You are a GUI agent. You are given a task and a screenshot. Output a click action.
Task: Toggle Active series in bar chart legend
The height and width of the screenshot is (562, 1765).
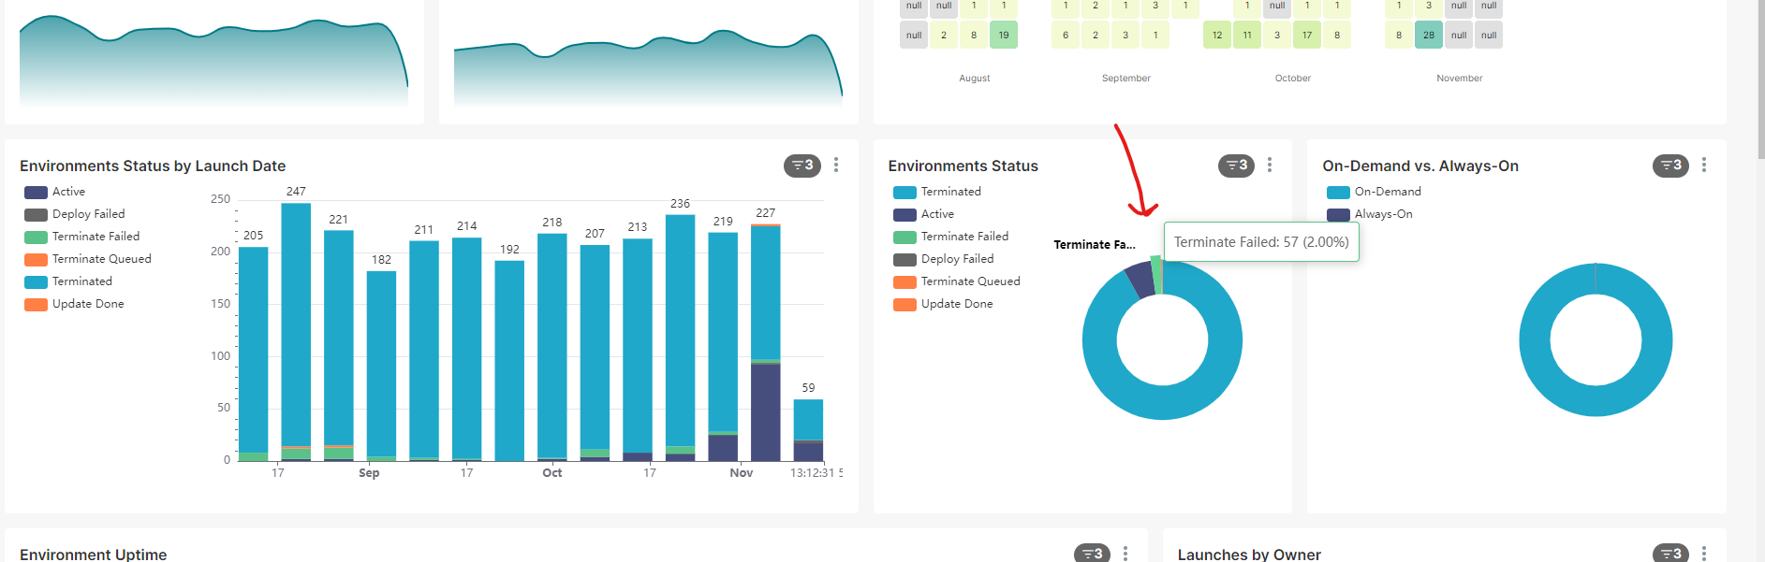coord(68,192)
